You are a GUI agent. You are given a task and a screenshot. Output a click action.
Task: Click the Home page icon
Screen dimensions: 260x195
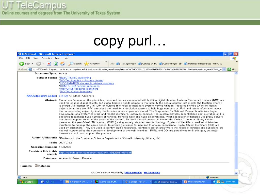63,64
